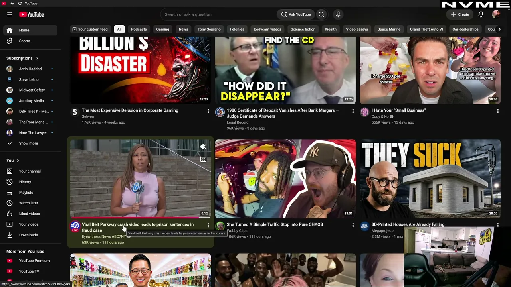The image size is (511, 287).
Task: Open the hamburger guide menu
Action: pos(10,14)
